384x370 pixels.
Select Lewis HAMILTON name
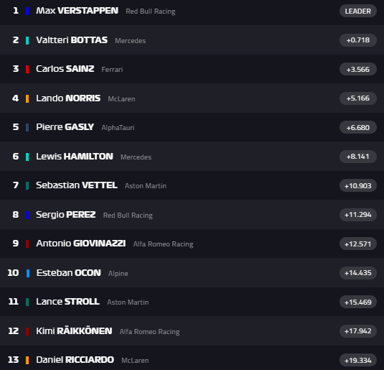click(75, 157)
